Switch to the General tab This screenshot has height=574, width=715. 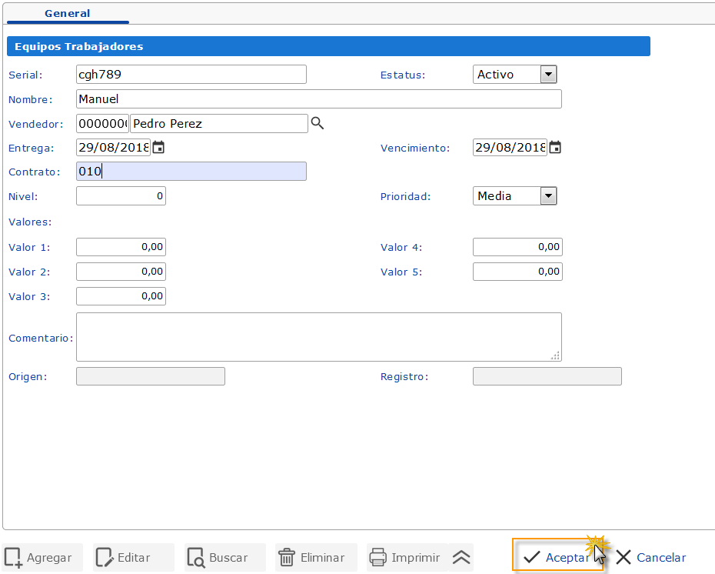[x=67, y=13]
